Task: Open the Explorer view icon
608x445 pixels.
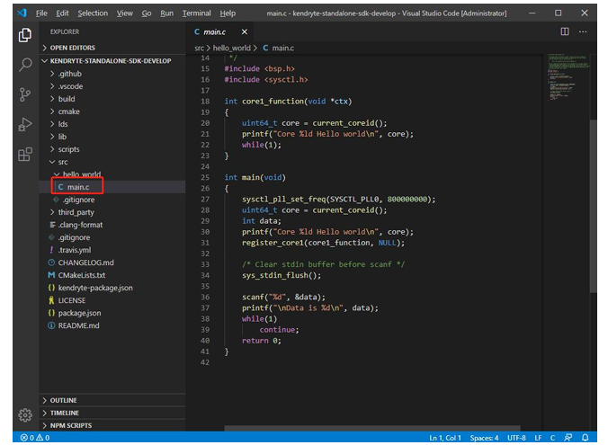Action: (25, 34)
